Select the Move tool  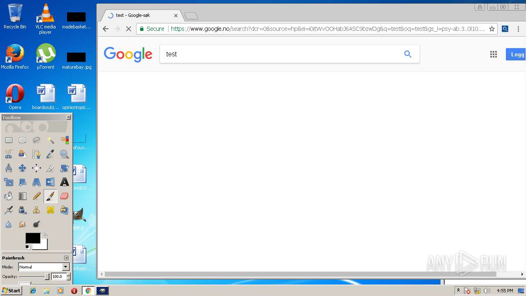23,168
